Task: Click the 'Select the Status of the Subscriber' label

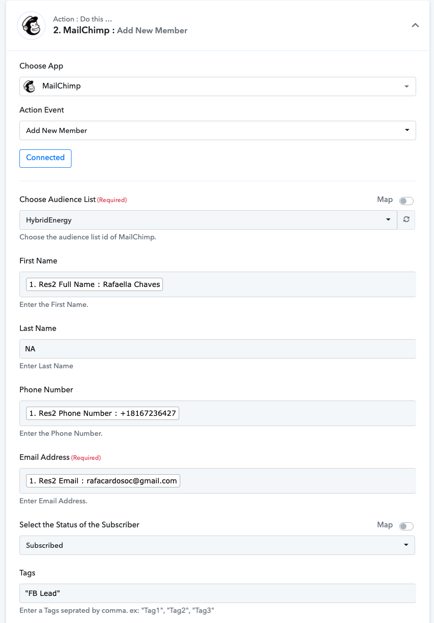Action: tap(79, 525)
